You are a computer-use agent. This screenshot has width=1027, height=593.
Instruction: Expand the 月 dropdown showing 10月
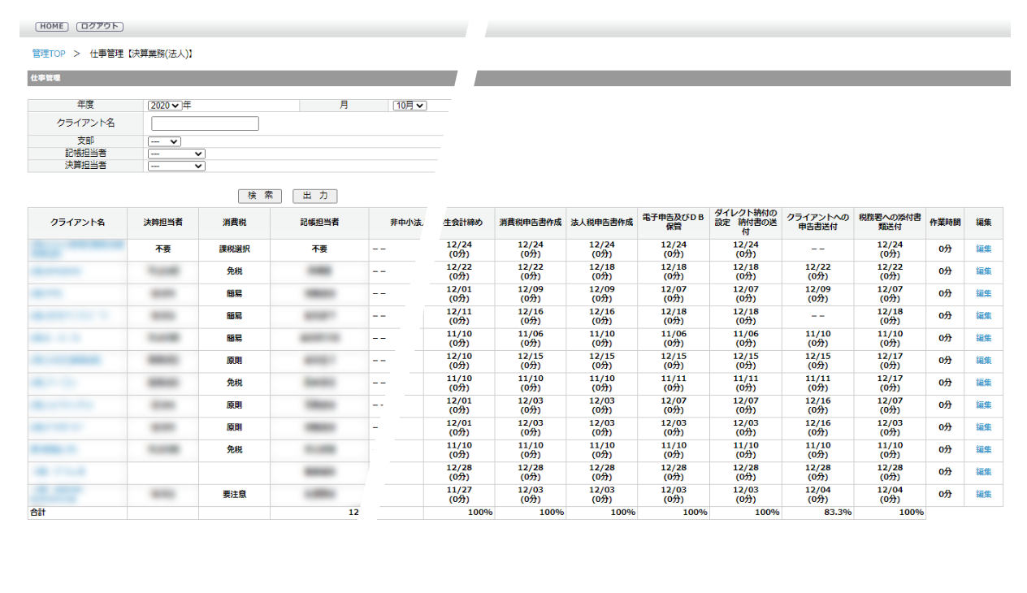(x=409, y=106)
